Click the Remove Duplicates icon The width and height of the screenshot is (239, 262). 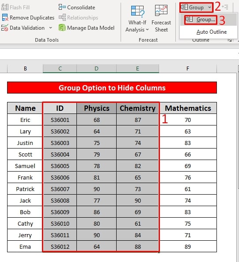click(x=5, y=18)
